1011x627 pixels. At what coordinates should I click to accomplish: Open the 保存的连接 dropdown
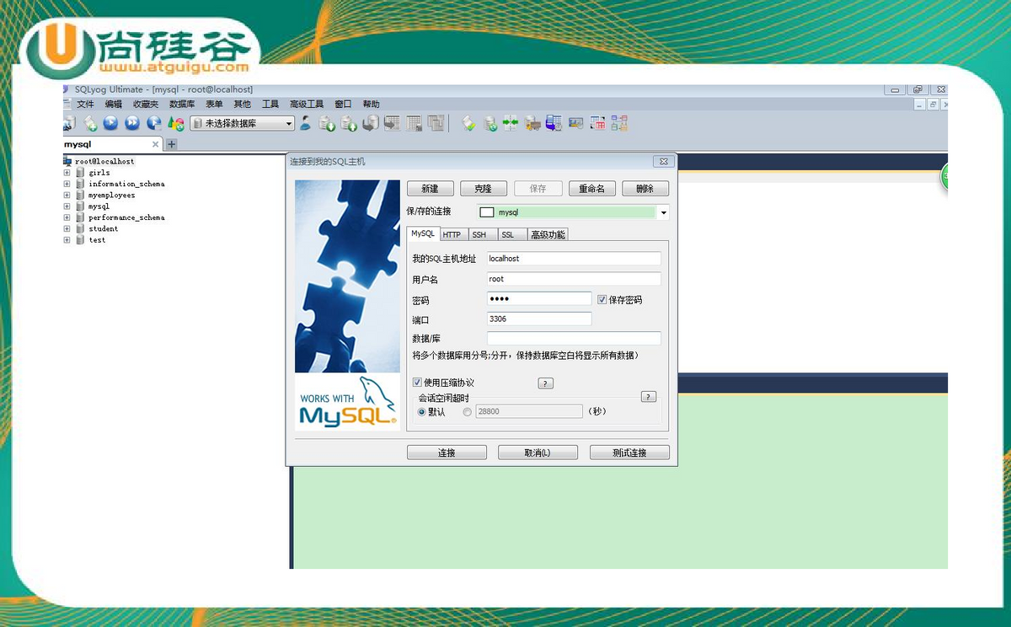tap(664, 212)
